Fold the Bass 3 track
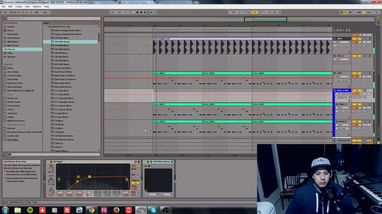The width and height of the screenshot is (382, 214). tap(337, 121)
